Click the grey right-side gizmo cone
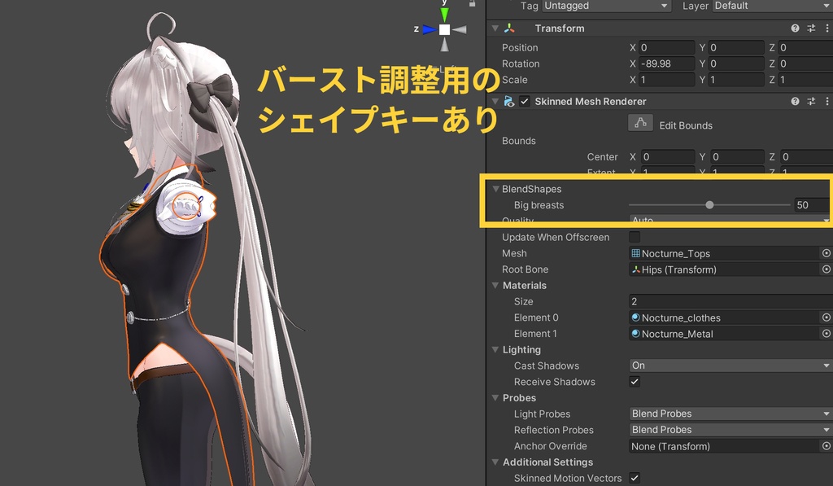This screenshot has height=486, width=833. click(460, 30)
